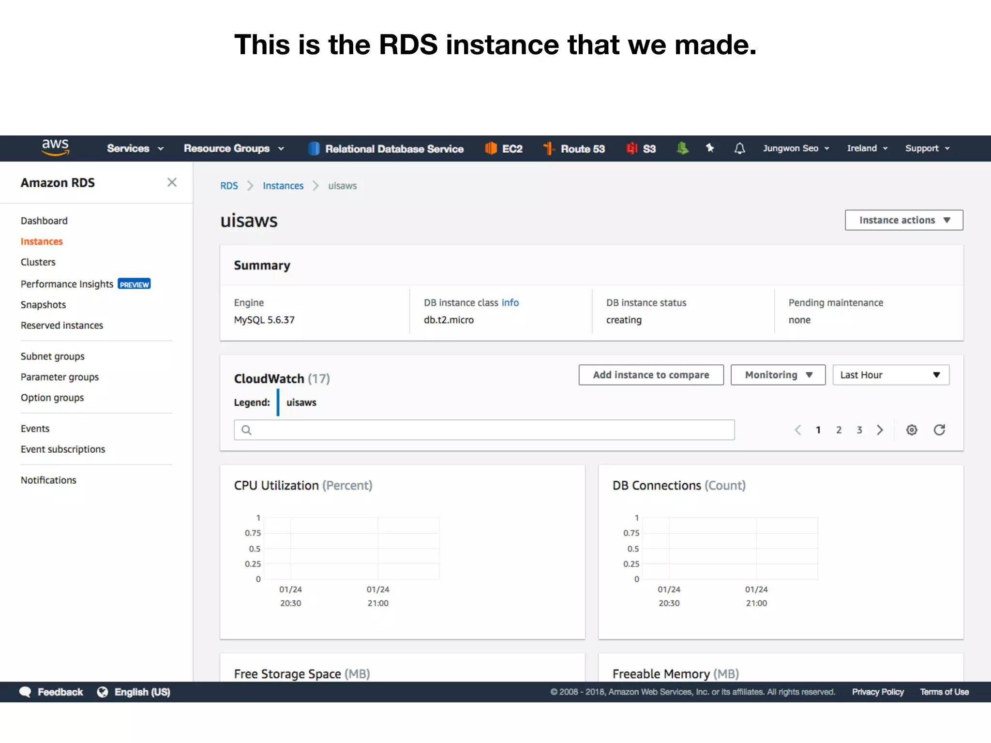Viewport: 991px width, 743px height.
Task: Click the uisaws breadcrumb text
Action: tap(342, 186)
